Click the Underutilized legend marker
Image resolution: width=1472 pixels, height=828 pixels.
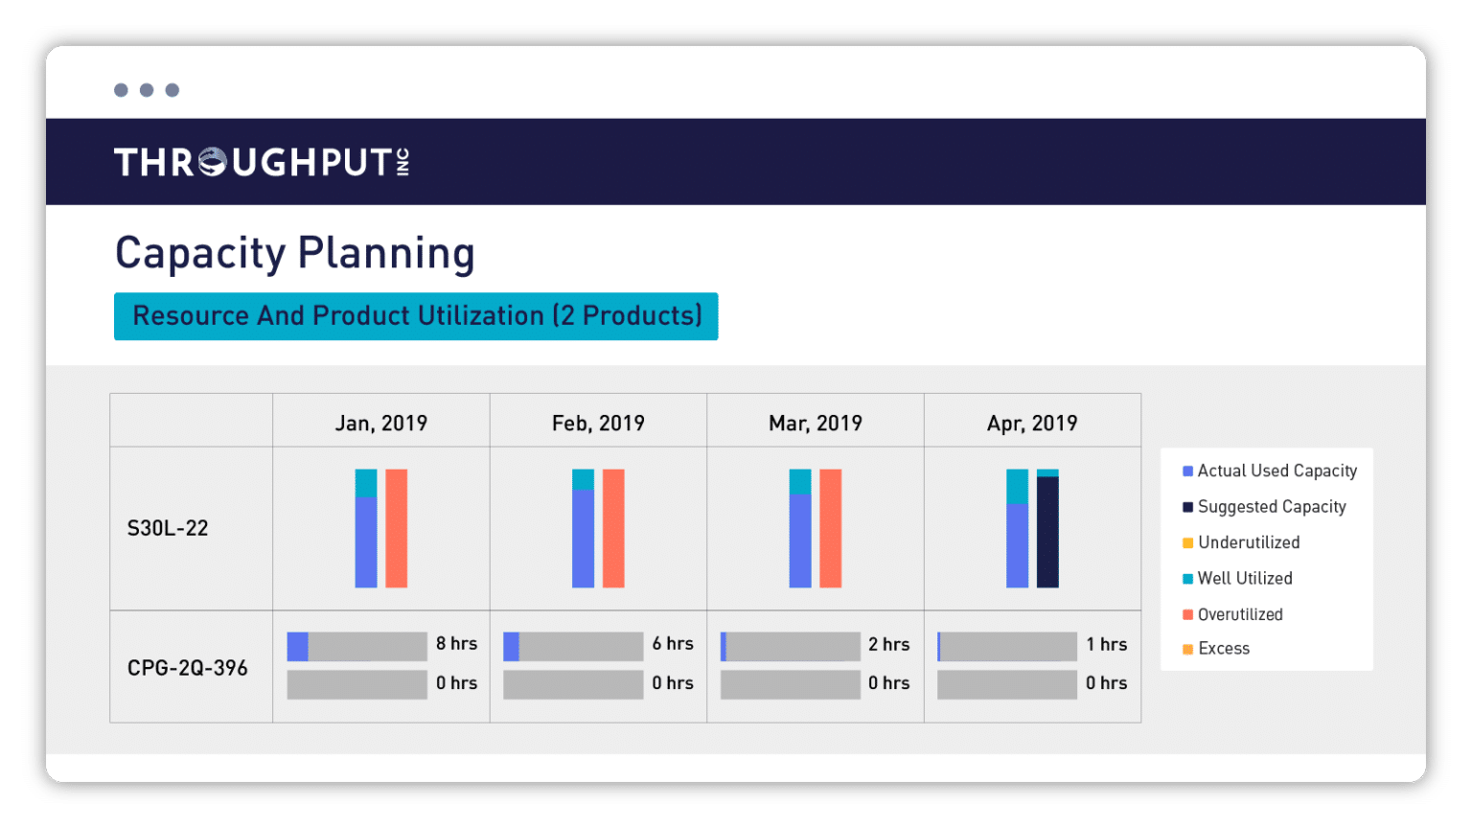pyautogui.click(x=1187, y=542)
